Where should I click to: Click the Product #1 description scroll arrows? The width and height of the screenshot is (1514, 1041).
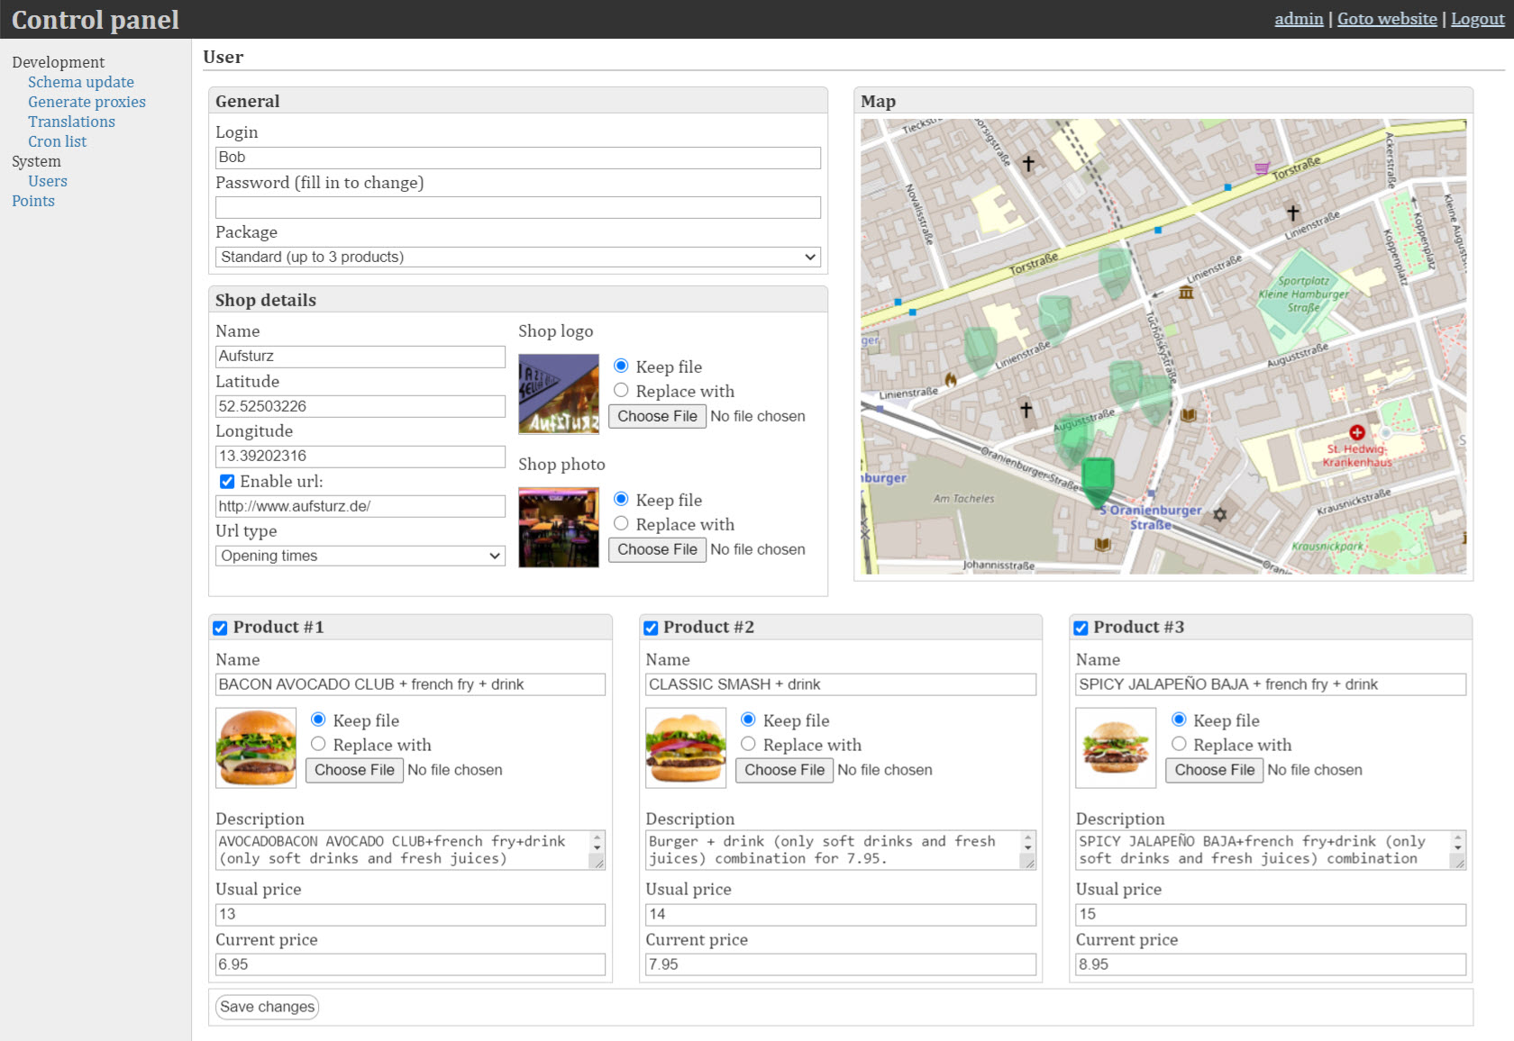click(597, 842)
